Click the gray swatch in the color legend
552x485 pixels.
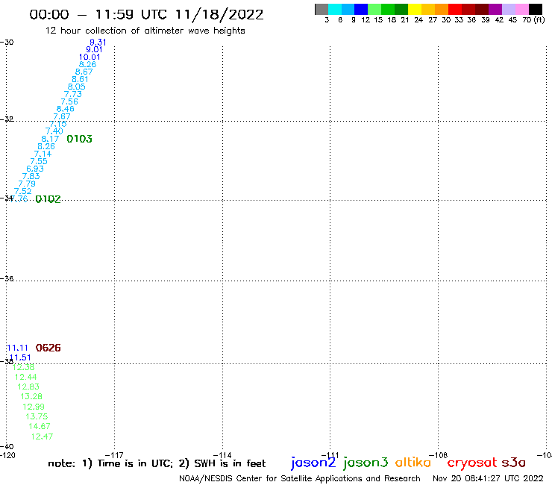tap(322, 9)
